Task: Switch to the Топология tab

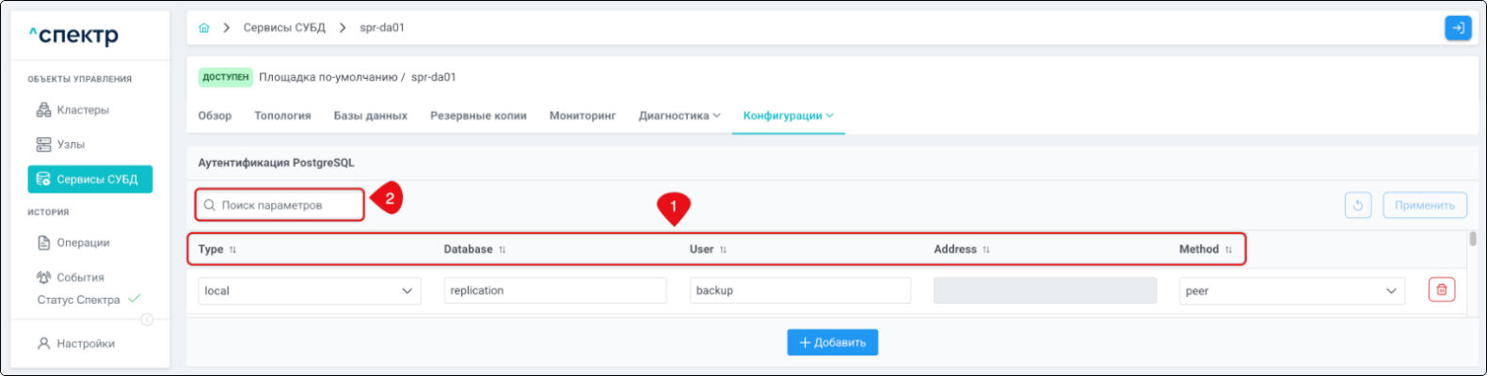Action: click(282, 116)
